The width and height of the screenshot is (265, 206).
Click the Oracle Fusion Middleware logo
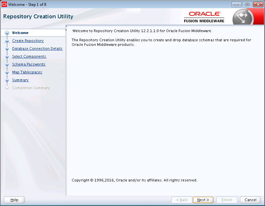tap(204, 17)
